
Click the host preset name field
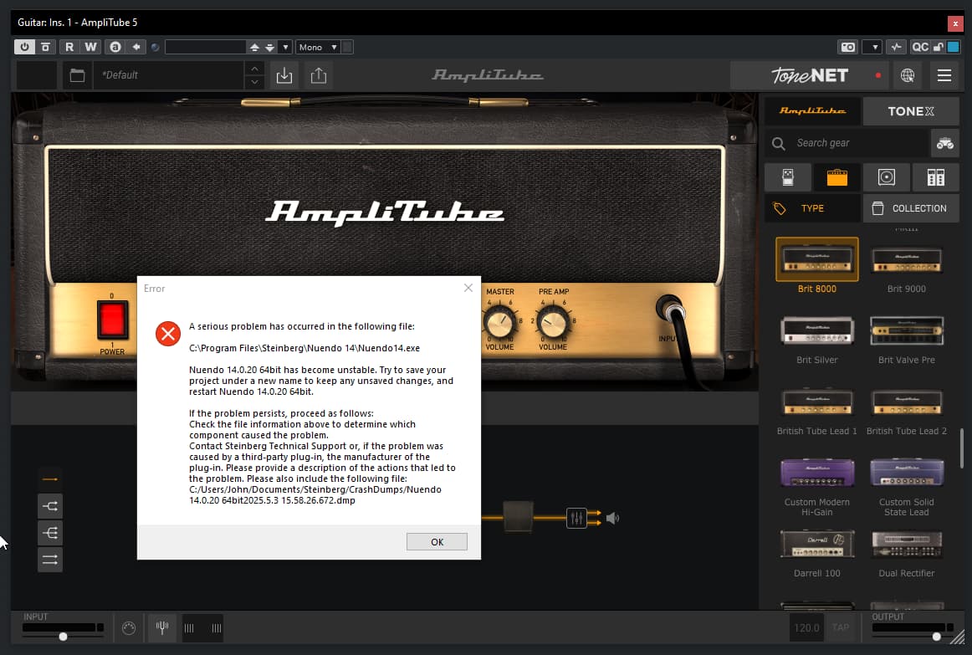205,47
